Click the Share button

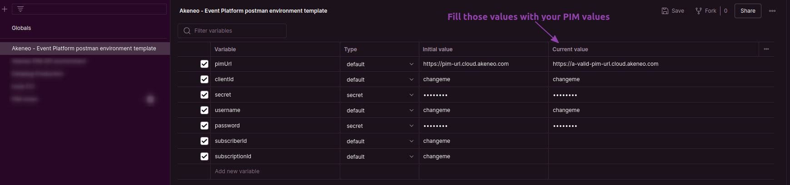tap(747, 11)
